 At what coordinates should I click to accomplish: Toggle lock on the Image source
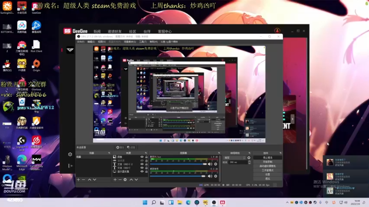click(146, 157)
